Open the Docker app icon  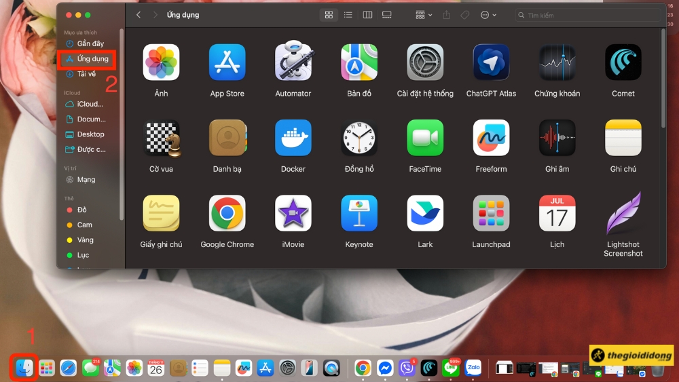tap(293, 138)
